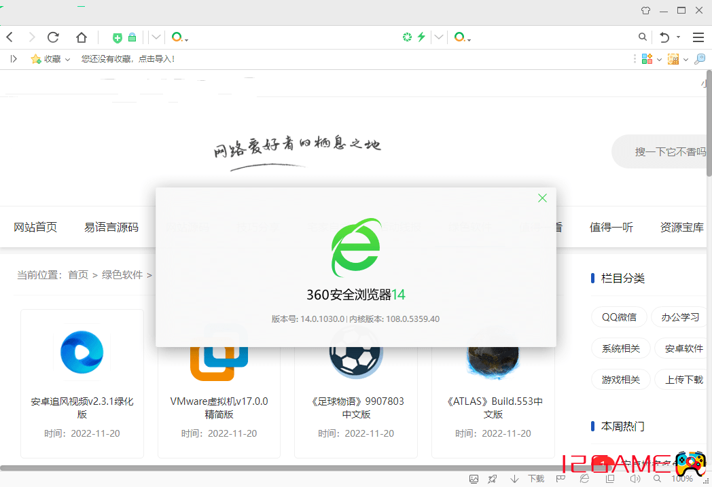
Task: Click the overlapping-windows status bar icon
Action: point(610,479)
